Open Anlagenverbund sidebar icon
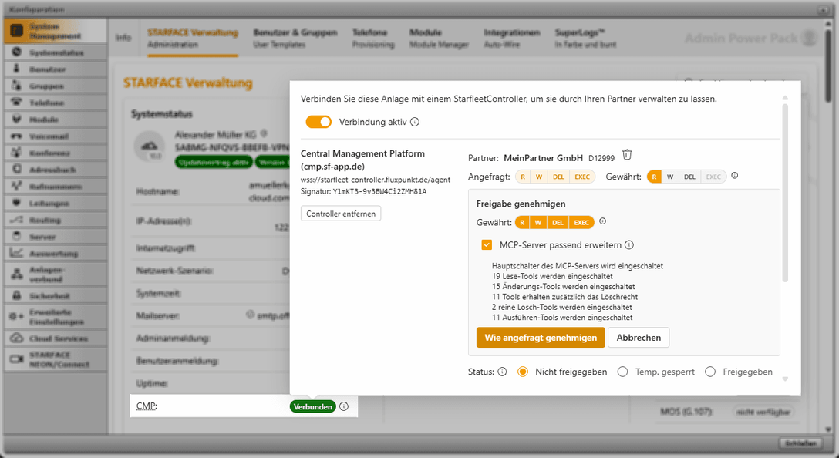This screenshot has width=839, height=458. point(17,274)
